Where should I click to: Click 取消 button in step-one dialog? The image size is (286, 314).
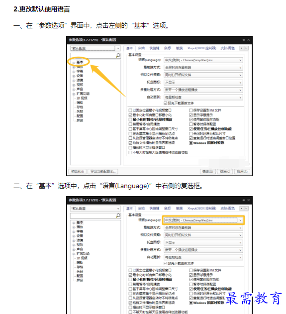click(225, 172)
